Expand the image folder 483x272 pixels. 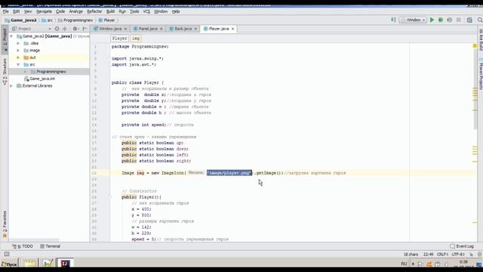coord(18,51)
